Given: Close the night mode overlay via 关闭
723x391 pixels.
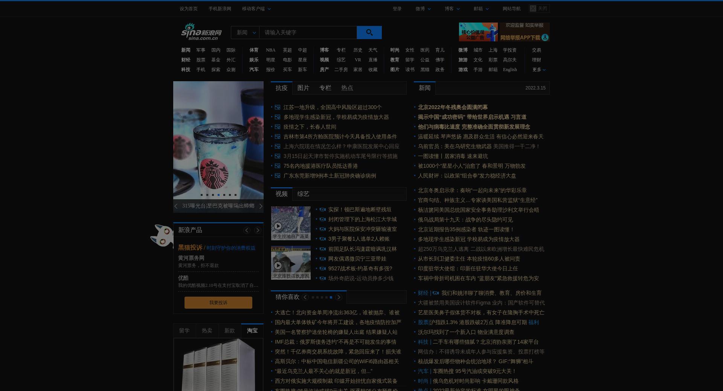Looking at the screenshot, I should click(539, 8).
